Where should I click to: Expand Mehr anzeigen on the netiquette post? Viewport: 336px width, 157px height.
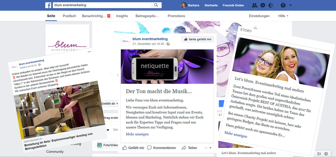(x=137, y=134)
